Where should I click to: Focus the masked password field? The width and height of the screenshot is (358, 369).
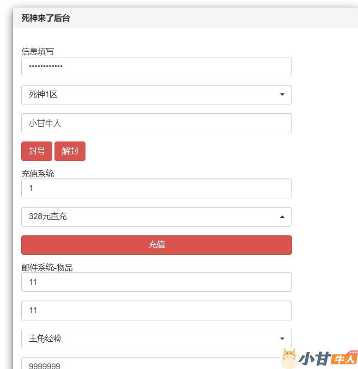click(156, 67)
